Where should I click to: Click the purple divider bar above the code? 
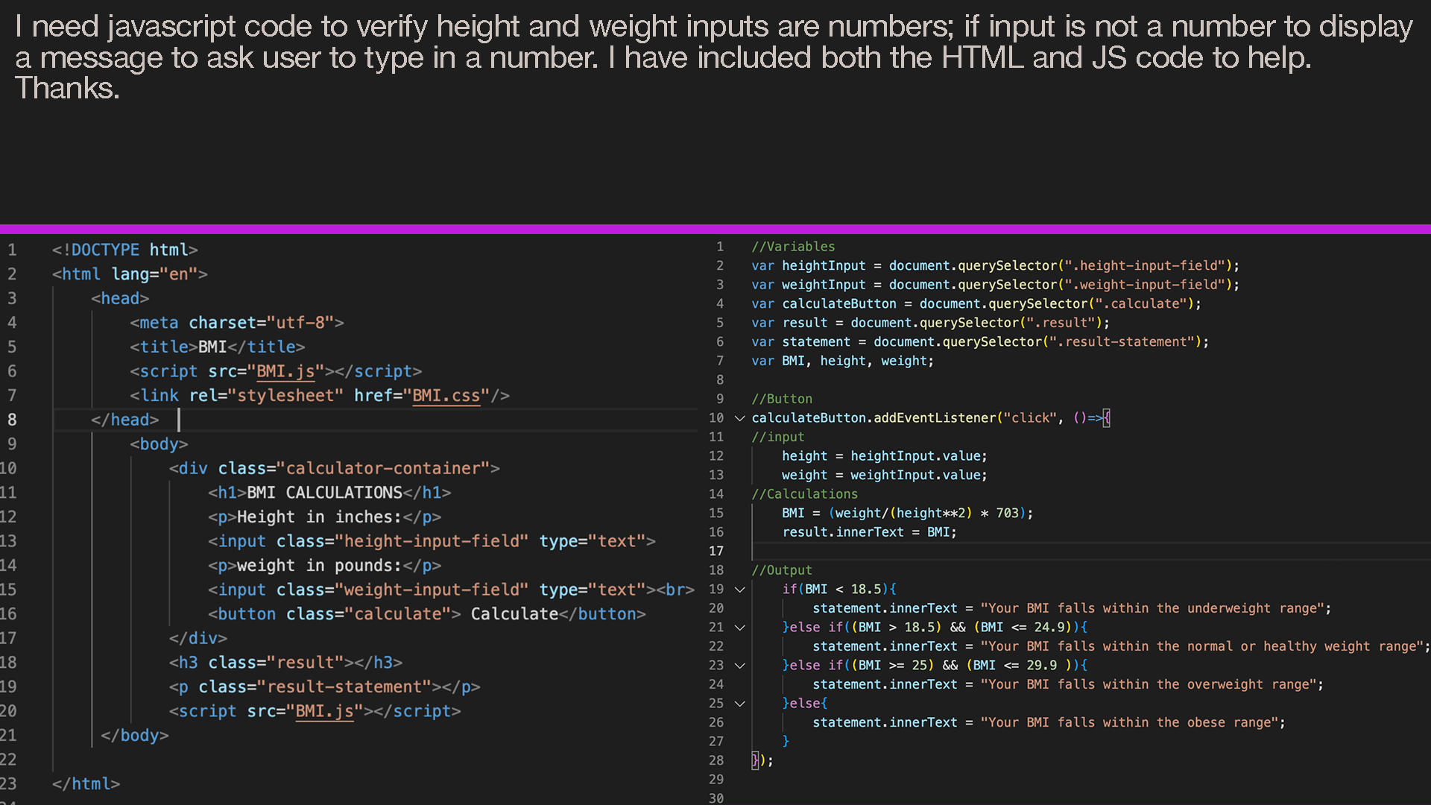pyautogui.click(x=715, y=229)
